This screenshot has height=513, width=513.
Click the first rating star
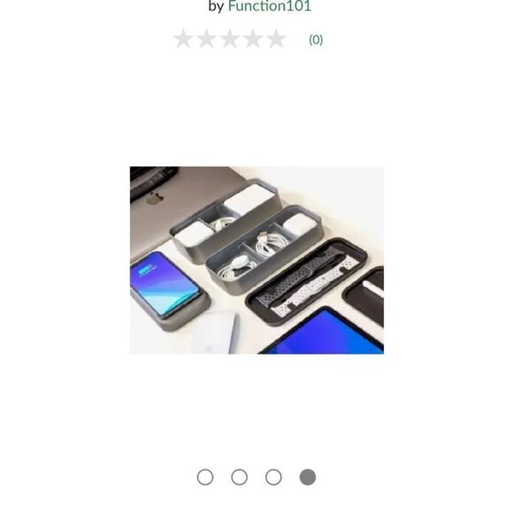pyautogui.click(x=184, y=39)
